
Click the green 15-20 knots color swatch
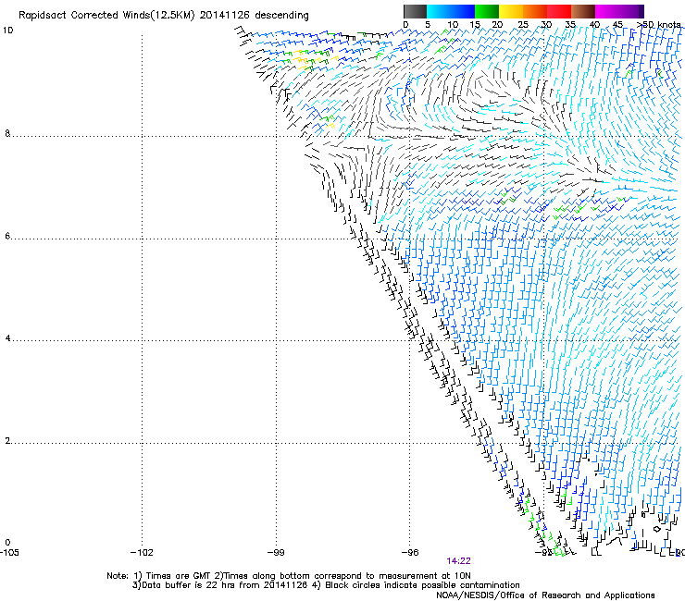487,11
